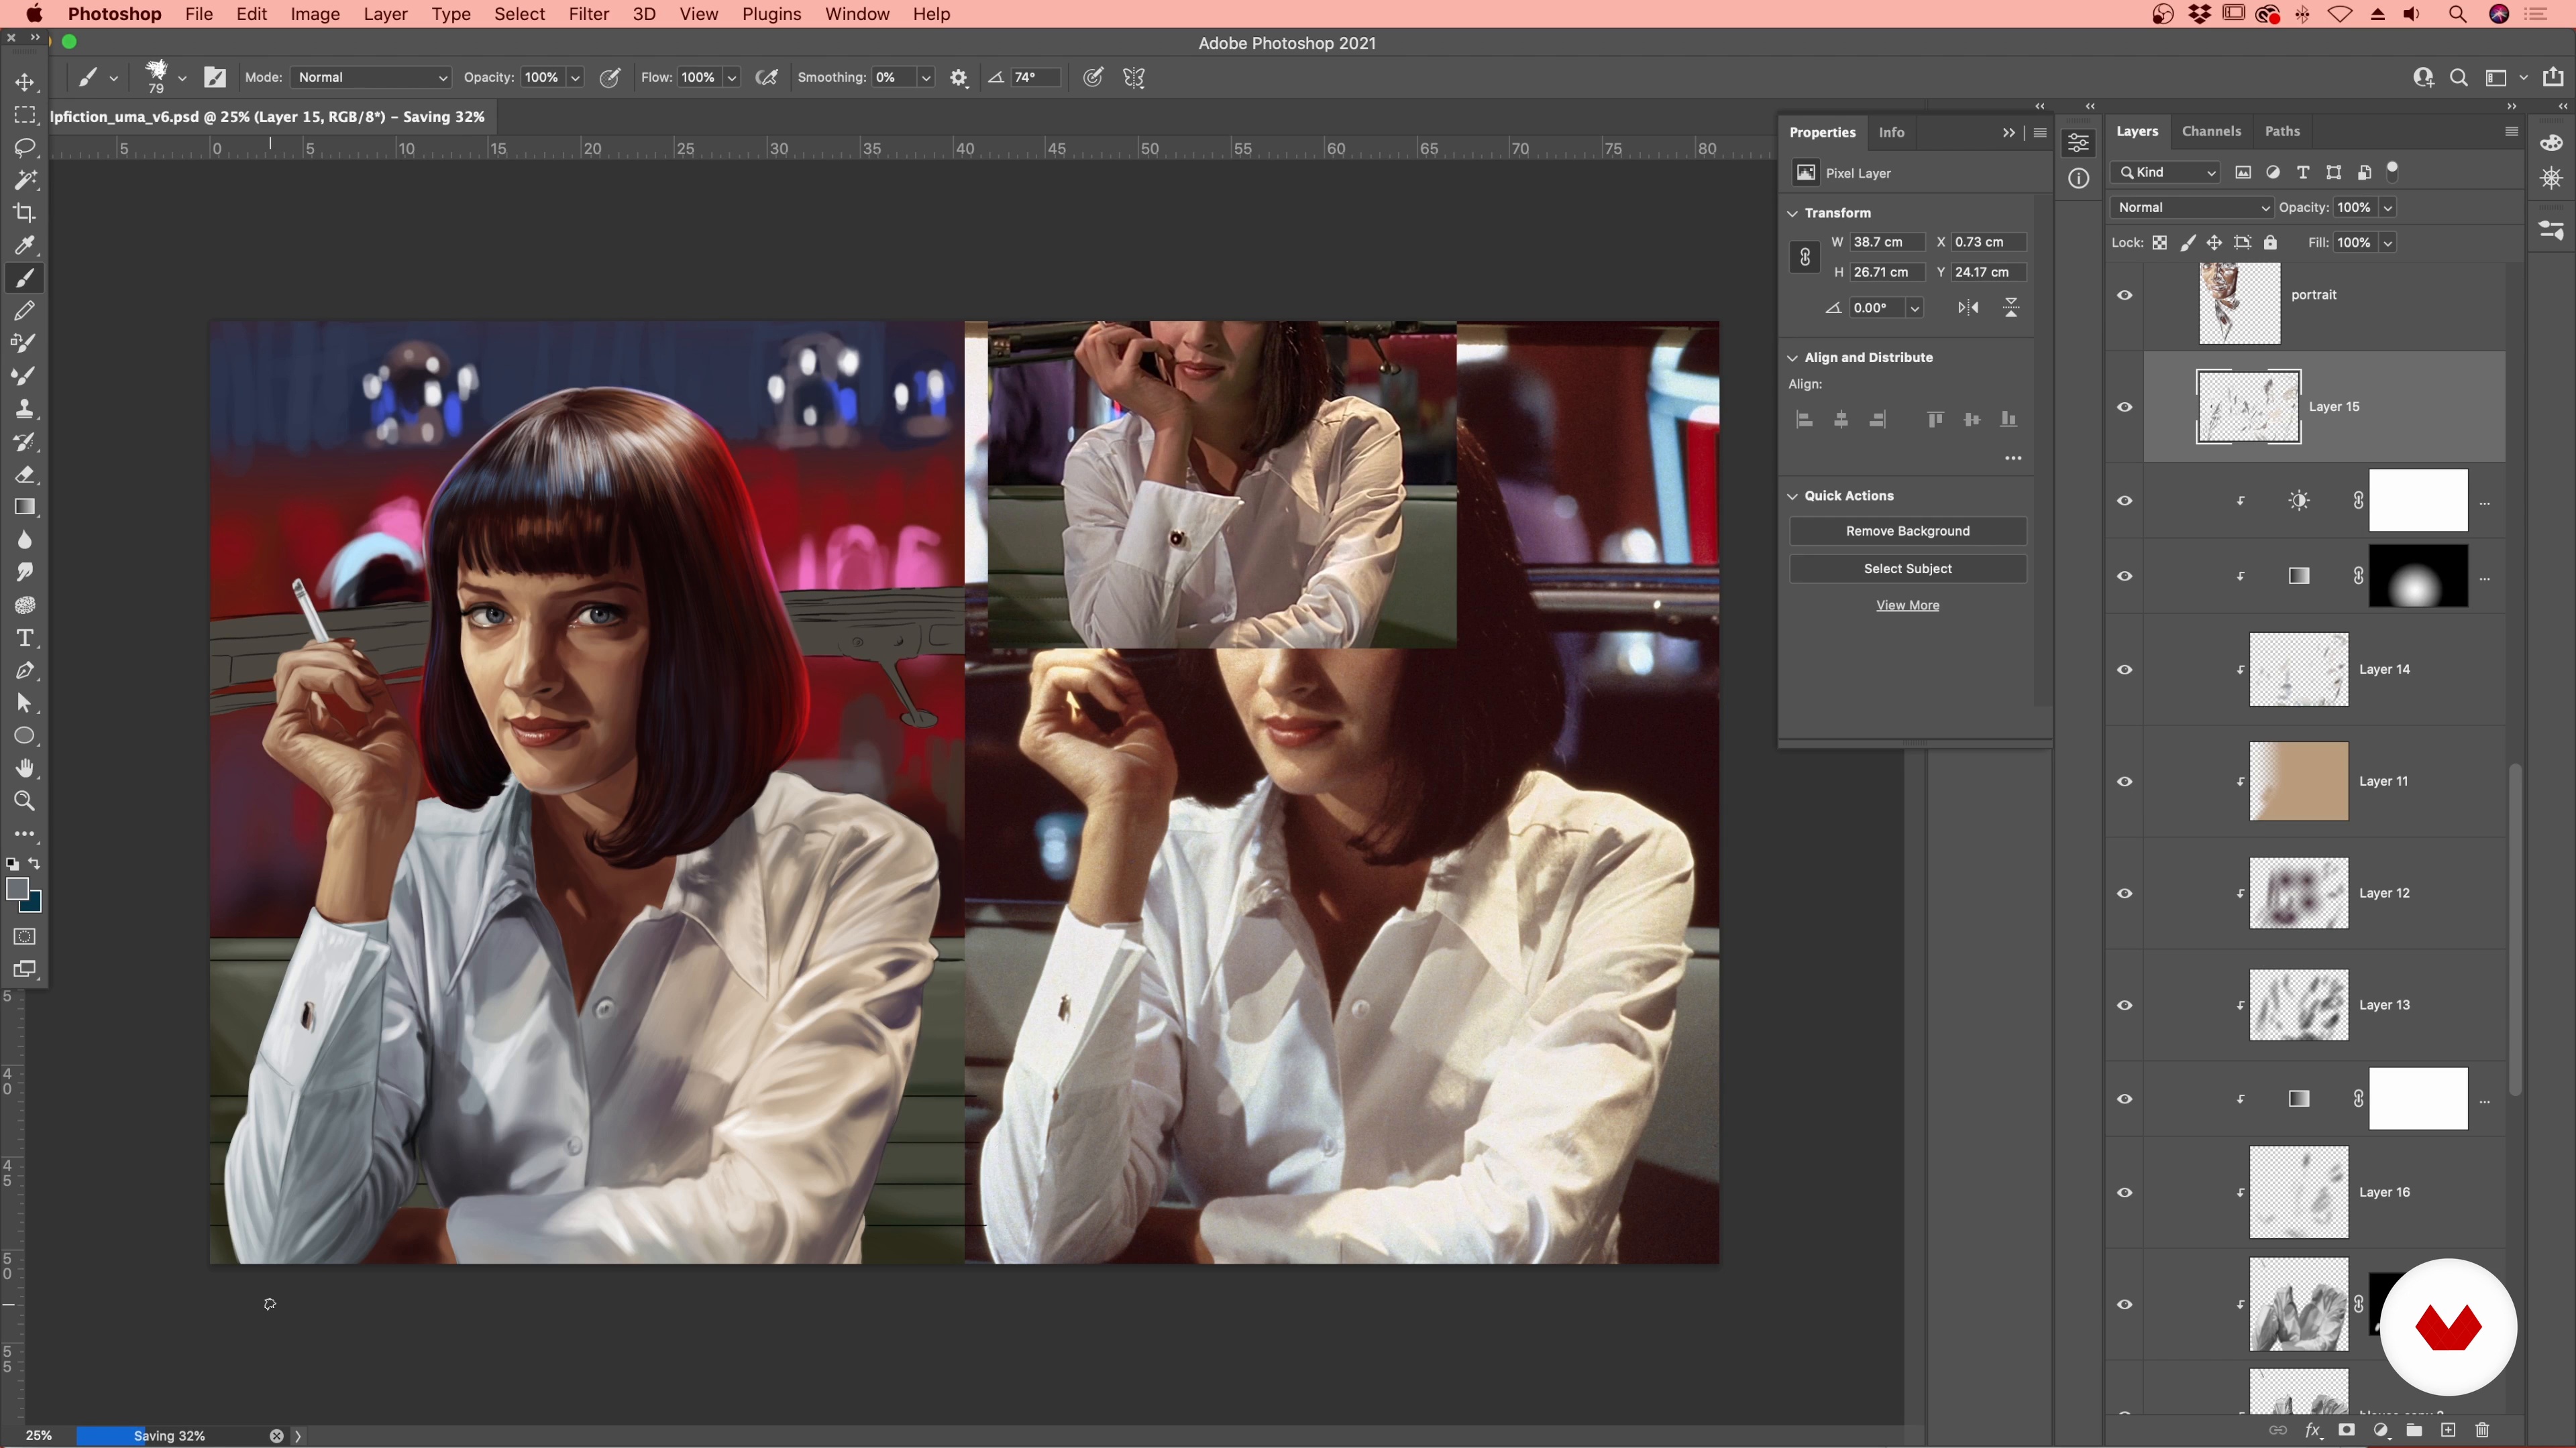Create a new layer group folder icon

click(2414, 1430)
